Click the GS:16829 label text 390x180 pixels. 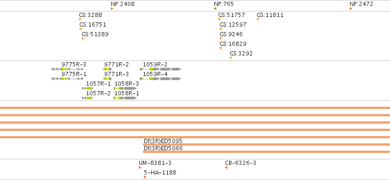pos(233,44)
